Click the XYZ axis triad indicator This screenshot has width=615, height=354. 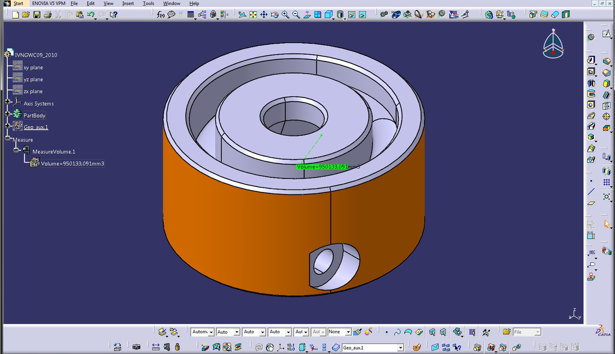575,314
